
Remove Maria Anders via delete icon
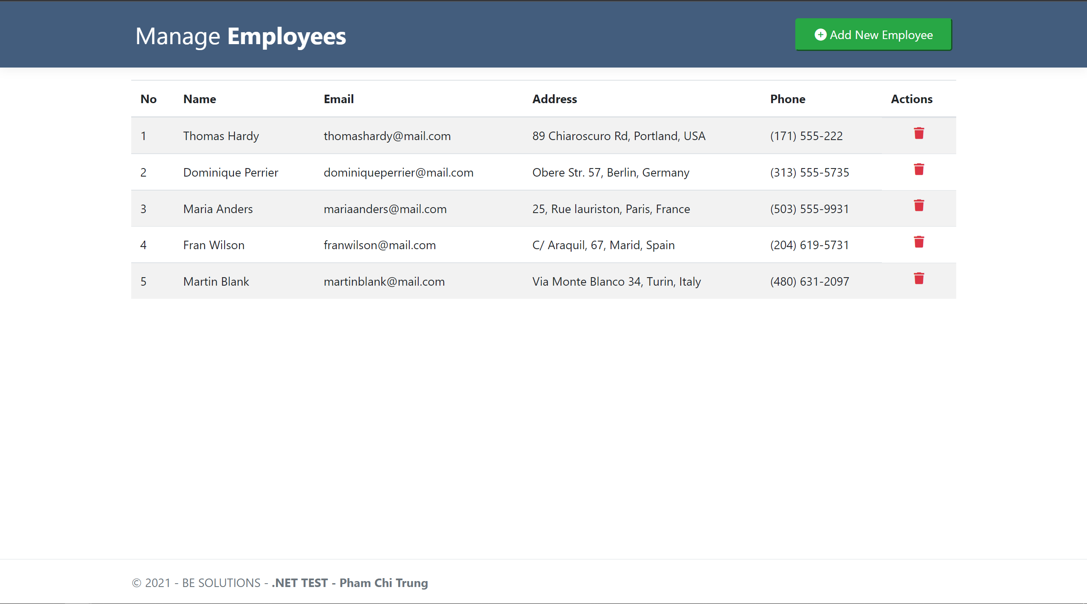point(919,205)
